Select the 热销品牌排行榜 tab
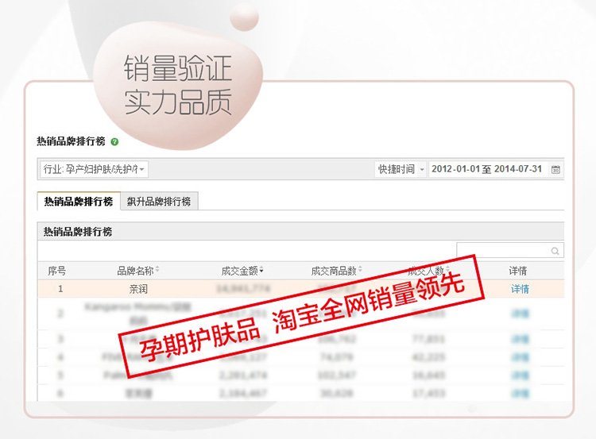 (x=79, y=202)
